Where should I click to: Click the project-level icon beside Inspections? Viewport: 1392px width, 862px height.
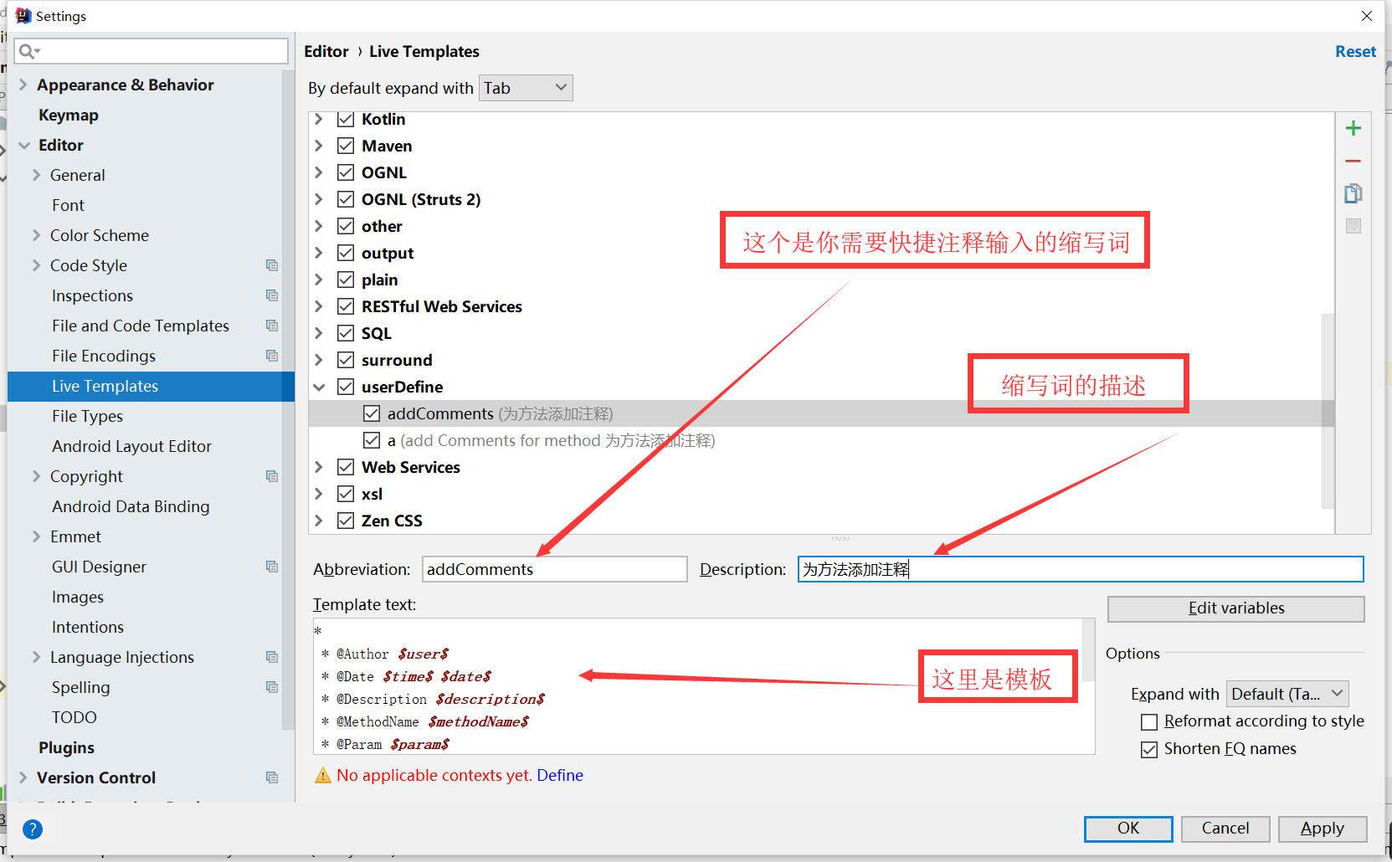pos(272,295)
